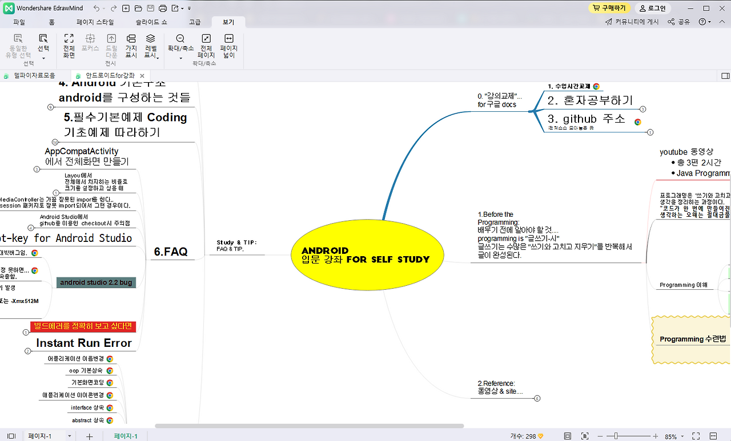Click the zoom out minus button
This screenshot has width=731, height=441.
(601, 436)
